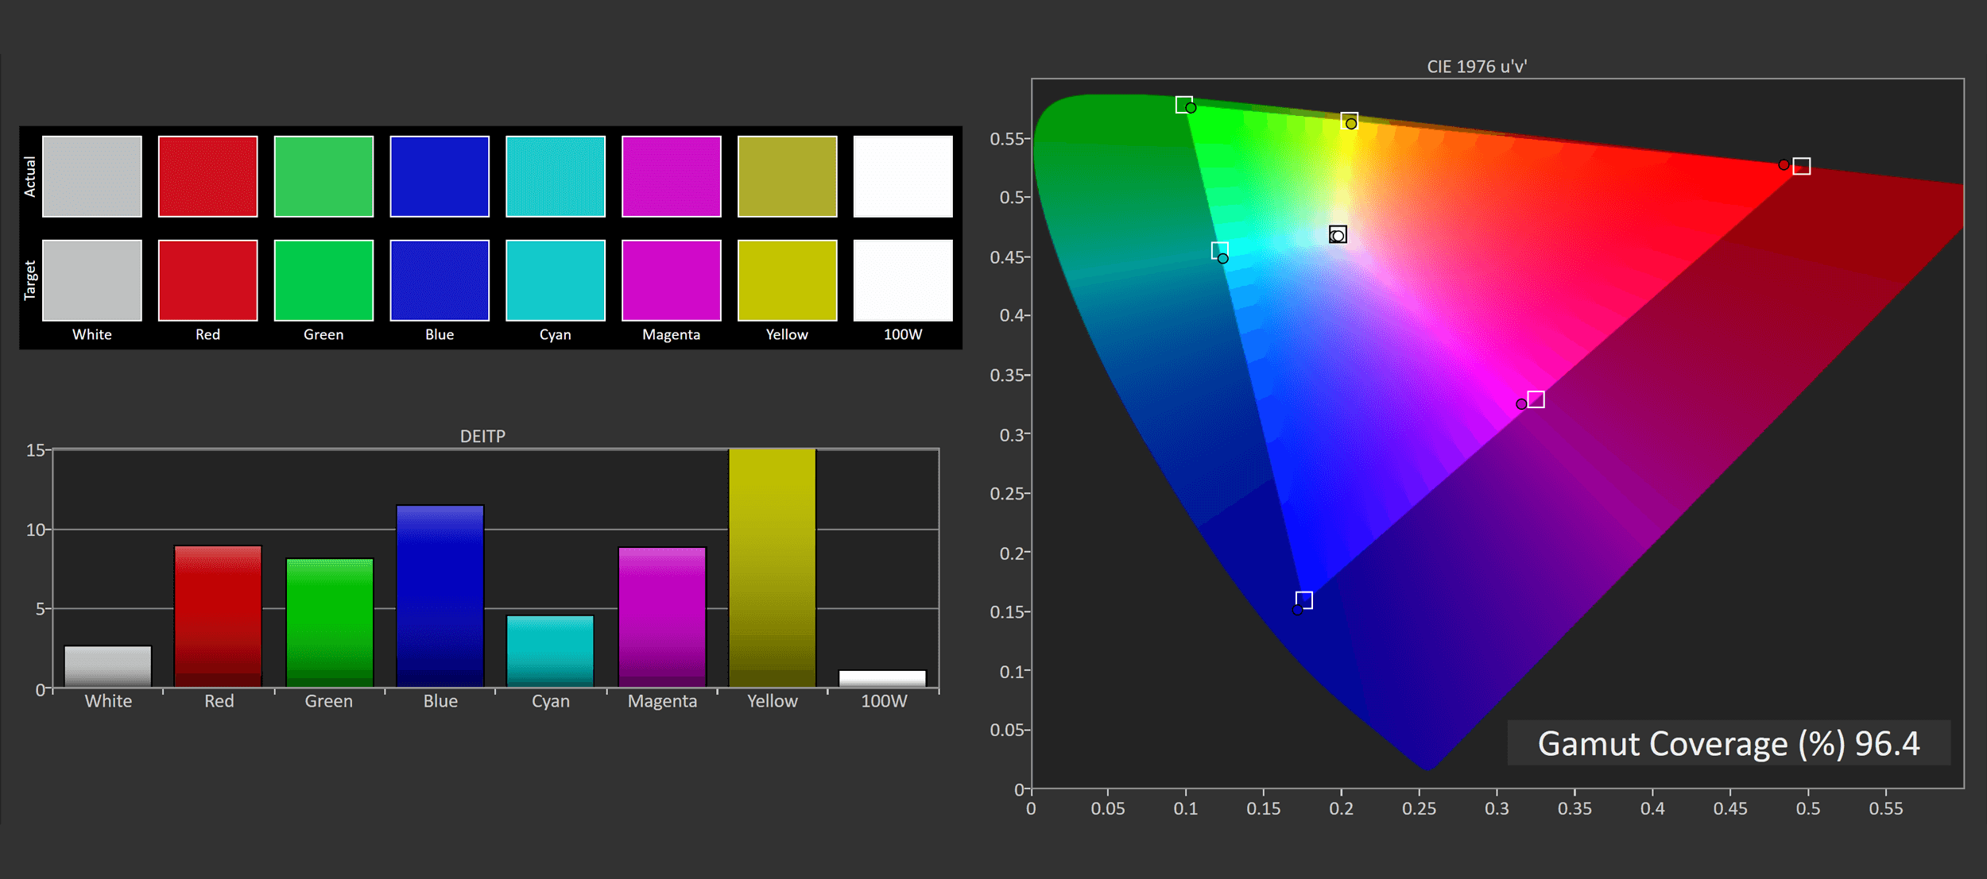This screenshot has width=1987, height=879.
Task: Select the Target Cyan swatch
Action: coord(555,280)
